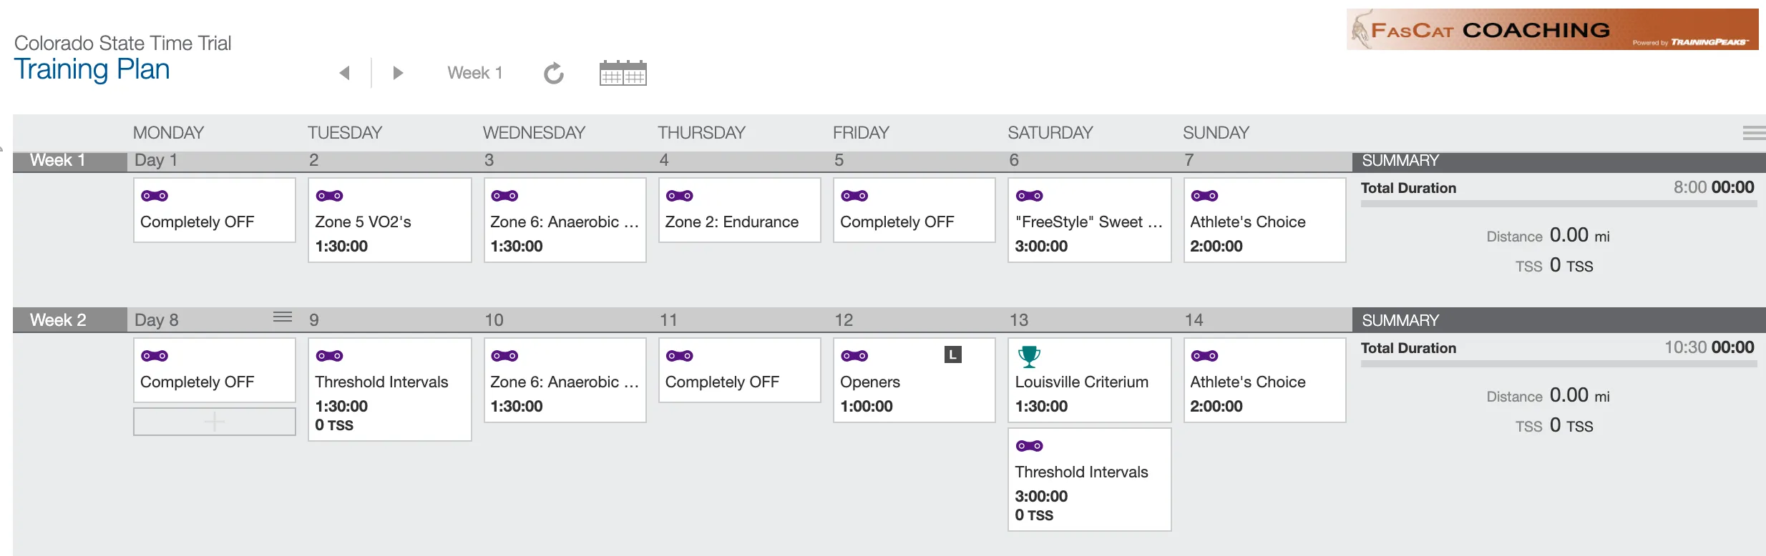Add a workout below Day 8 card

(x=215, y=422)
